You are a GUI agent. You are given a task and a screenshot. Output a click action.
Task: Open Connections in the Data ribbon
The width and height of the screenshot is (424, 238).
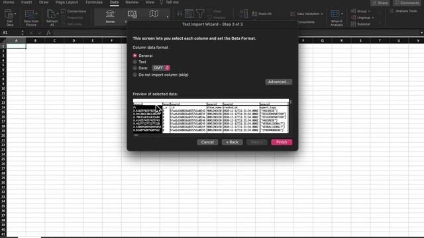74,11
